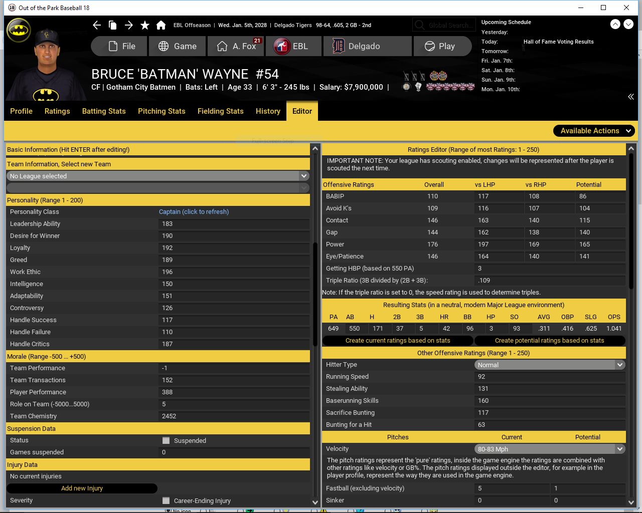Edit the Loyalty value field
This screenshot has height=513, width=642.
pos(234,248)
